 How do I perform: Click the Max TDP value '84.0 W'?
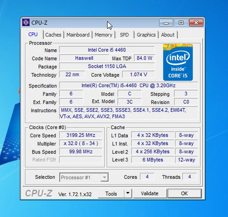(144, 58)
